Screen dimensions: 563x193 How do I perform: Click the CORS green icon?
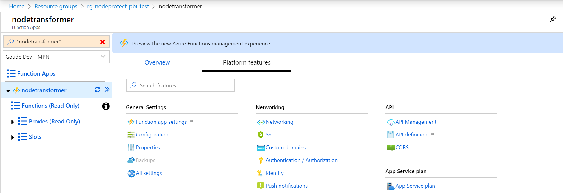pos(391,148)
